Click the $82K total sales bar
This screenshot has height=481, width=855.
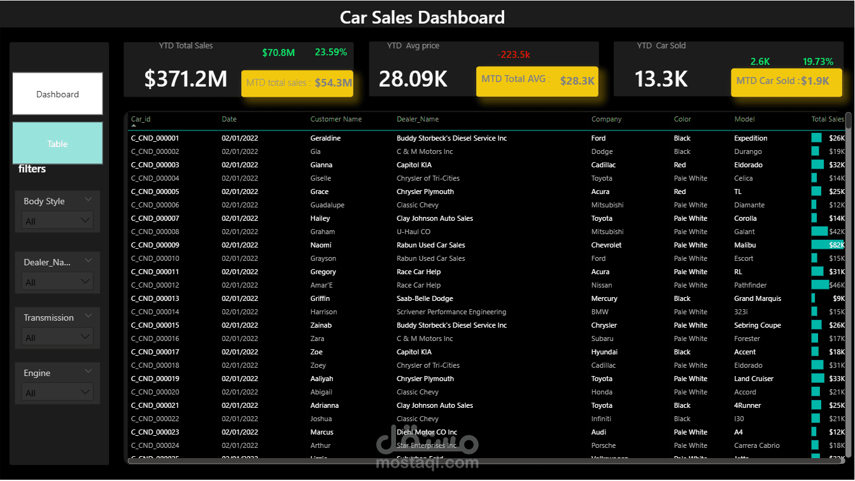[828, 245]
